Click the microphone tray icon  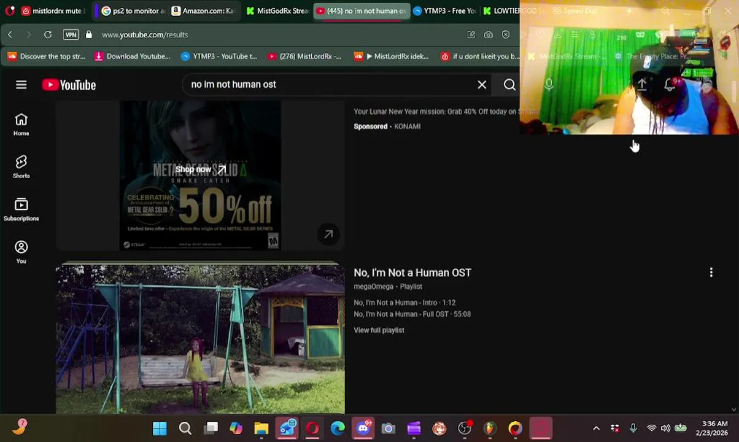[633, 428]
